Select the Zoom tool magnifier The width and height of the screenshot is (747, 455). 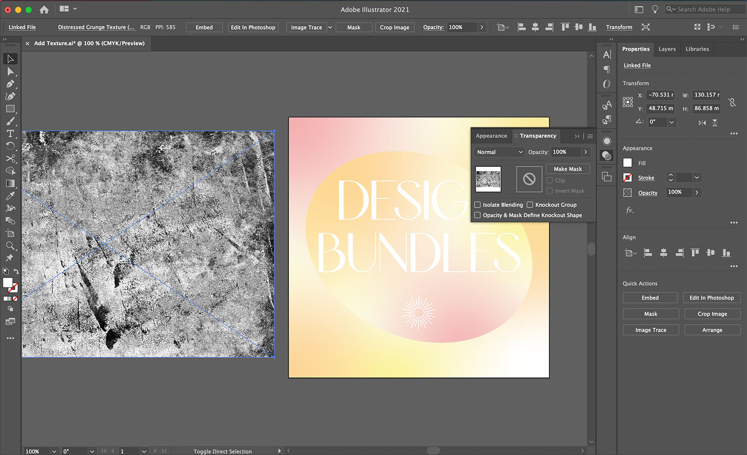10,245
